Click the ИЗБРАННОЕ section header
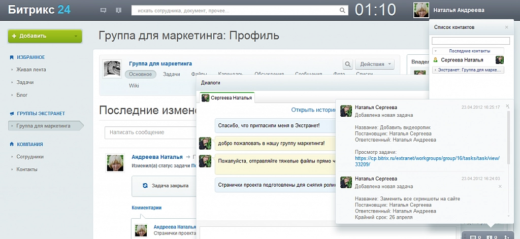 (30, 57)
